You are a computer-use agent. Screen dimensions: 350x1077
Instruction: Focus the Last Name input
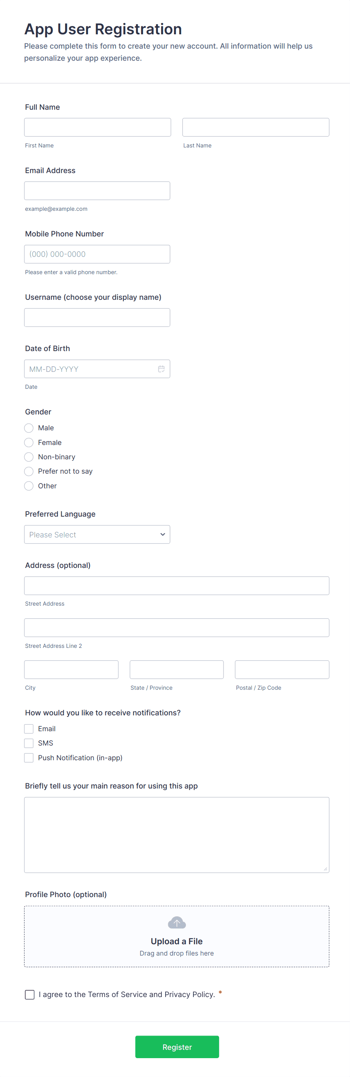pos(256,127)
